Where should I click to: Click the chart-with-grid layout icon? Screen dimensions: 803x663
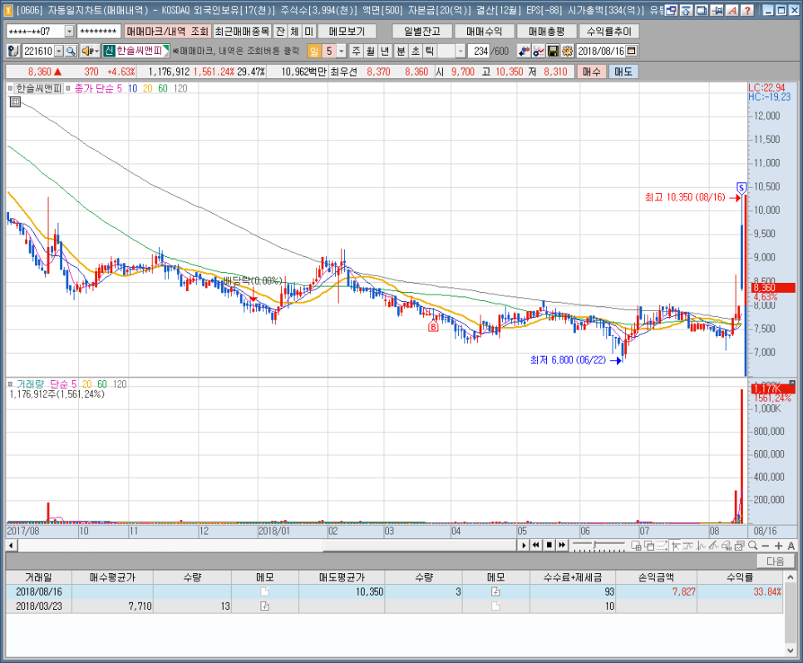636,546
